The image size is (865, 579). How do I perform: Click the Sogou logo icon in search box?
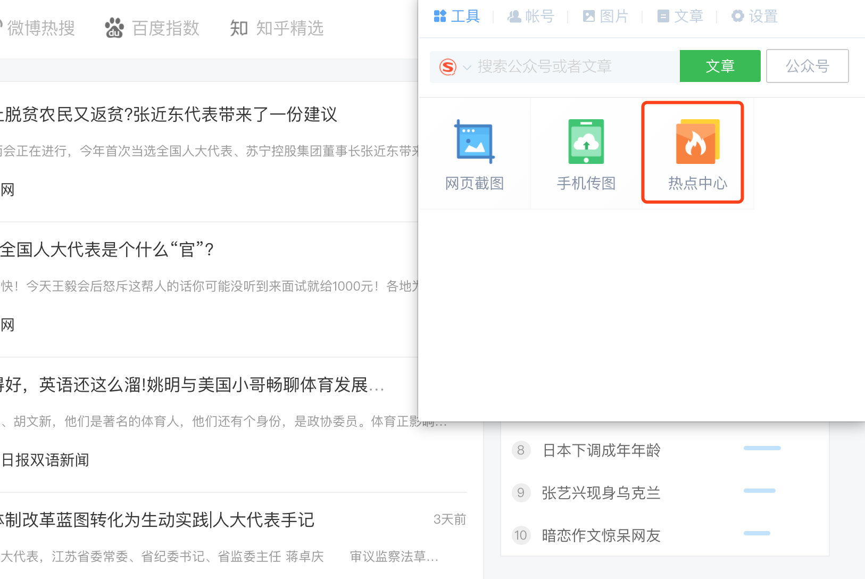point(448,67)
